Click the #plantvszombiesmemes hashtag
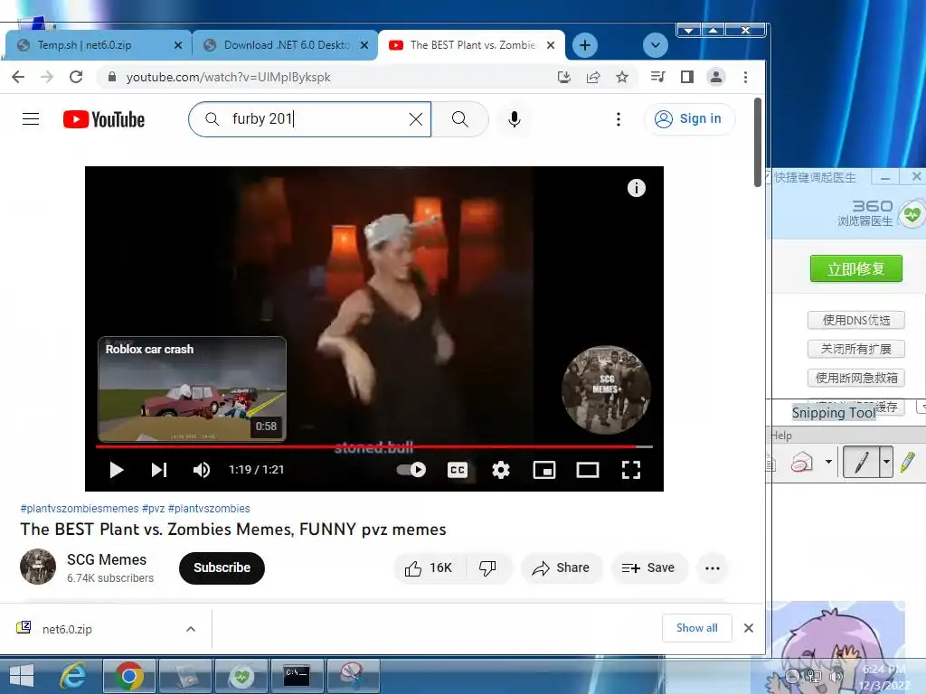Screen dimensions: 926x694 click(x=80, y=508)
